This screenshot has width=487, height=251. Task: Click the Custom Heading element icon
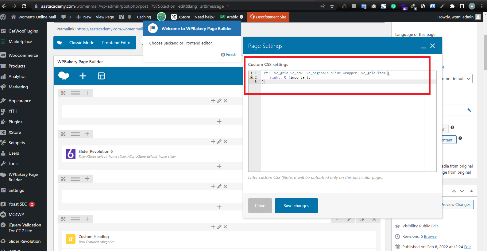(x=71, y=239)
